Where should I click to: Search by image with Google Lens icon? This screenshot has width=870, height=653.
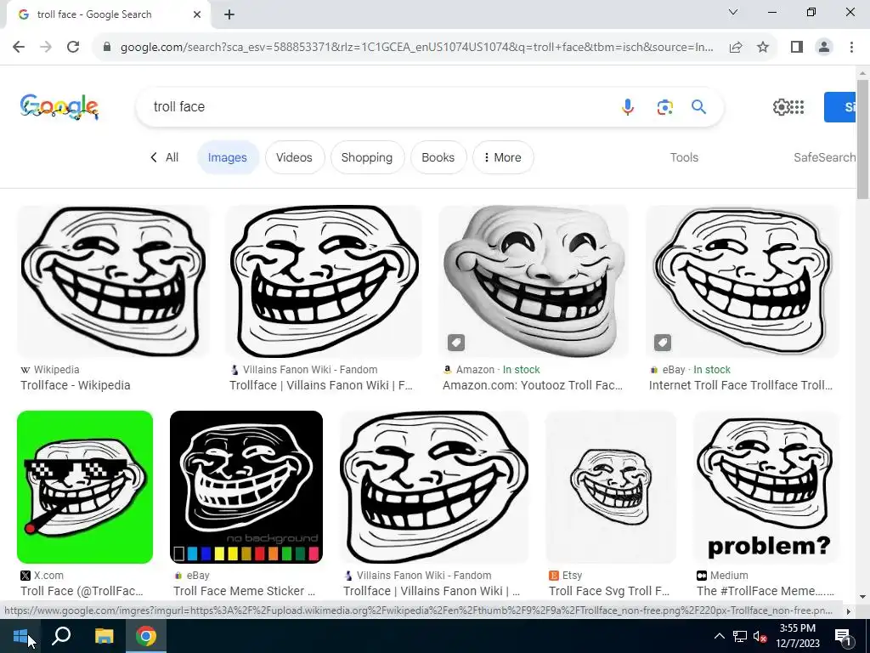tap(664, 106)
